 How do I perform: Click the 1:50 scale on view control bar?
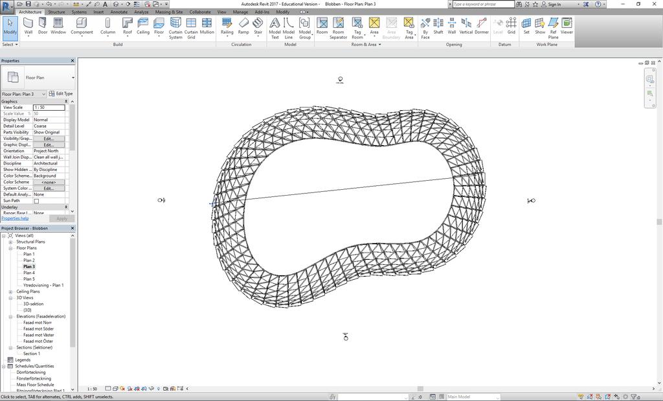[x=92, y=389]
